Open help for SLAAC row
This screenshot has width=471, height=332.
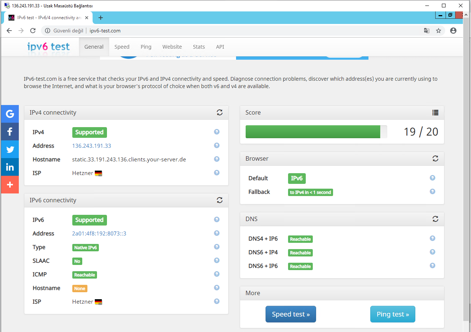point(217,261)
